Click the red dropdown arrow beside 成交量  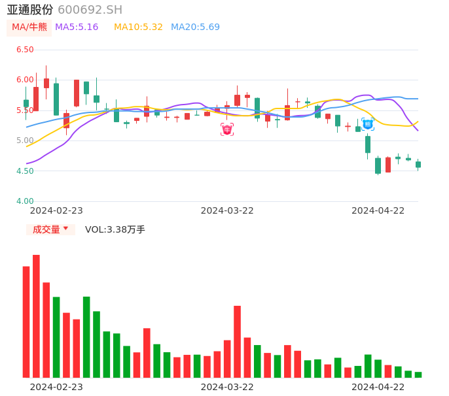pyautogui.click(x=65, y=229)
